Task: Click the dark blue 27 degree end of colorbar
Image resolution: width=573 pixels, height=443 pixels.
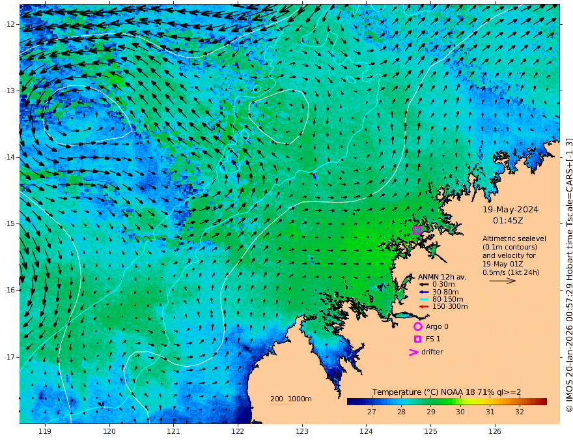Action: (351, 401)
